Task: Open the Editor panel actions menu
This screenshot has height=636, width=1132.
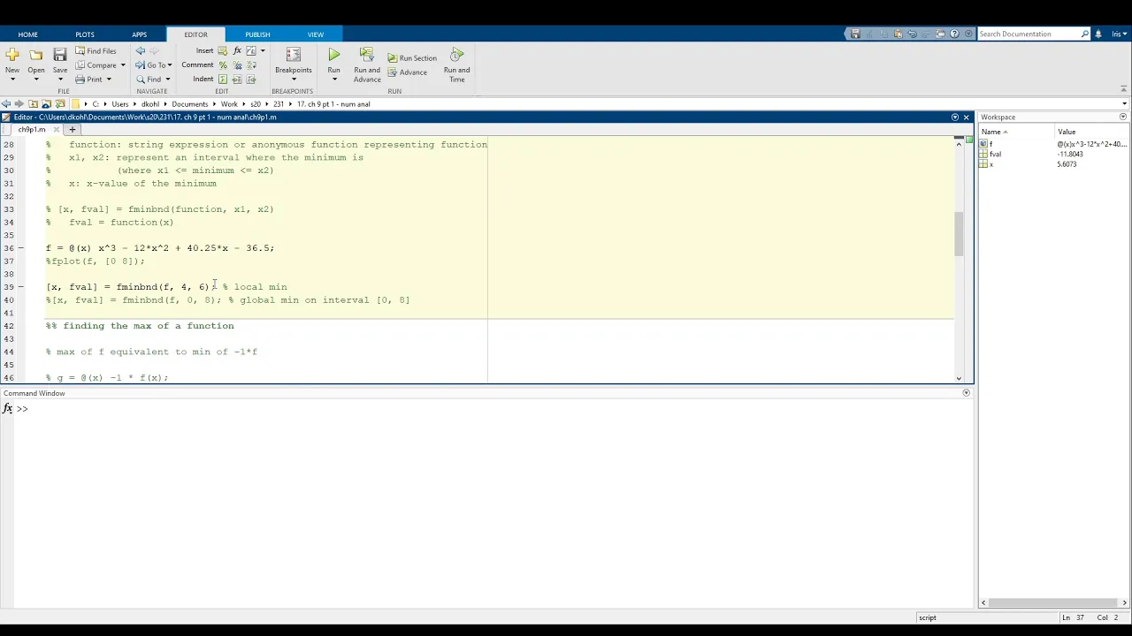Action: 955,117
